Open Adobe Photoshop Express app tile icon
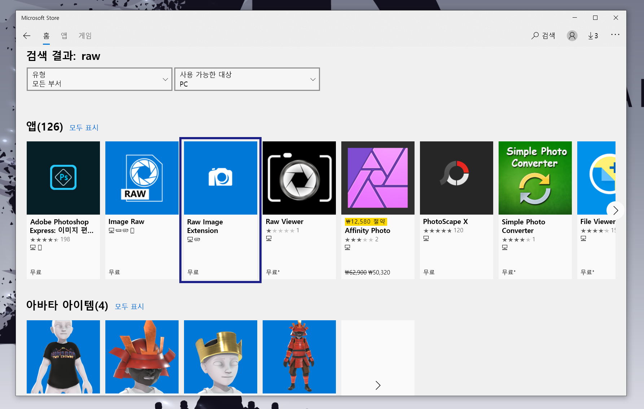The height and width of the screenshot is (409, 644). (x=63, y=178)
